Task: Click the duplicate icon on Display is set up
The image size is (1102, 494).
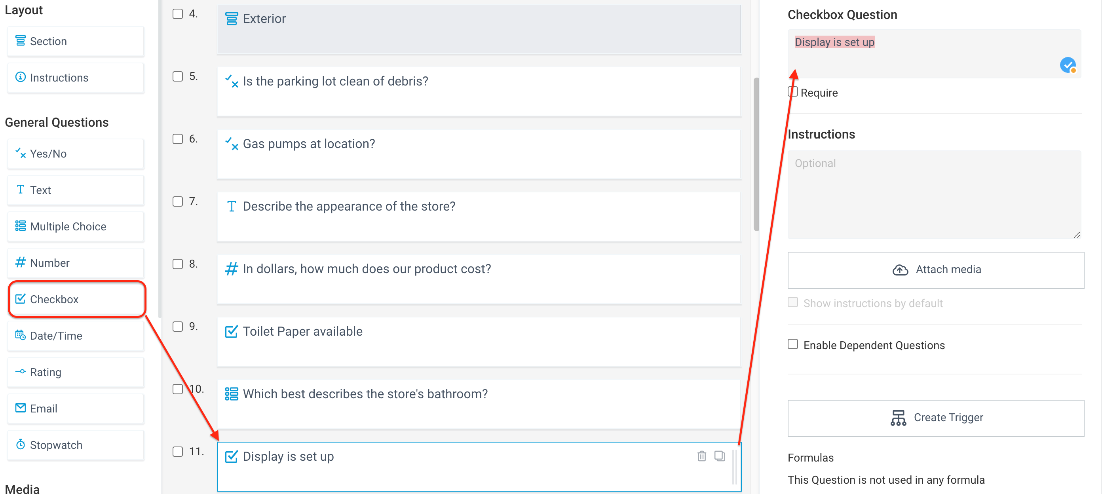Action: [x=720, y=456]
